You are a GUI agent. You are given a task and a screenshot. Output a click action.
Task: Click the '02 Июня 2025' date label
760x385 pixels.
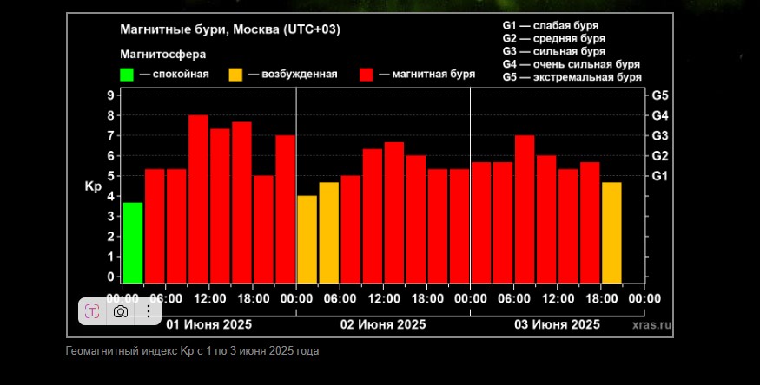coord(382,325)
